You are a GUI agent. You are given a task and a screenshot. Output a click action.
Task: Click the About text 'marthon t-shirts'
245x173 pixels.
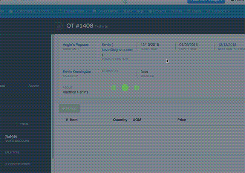75,92
